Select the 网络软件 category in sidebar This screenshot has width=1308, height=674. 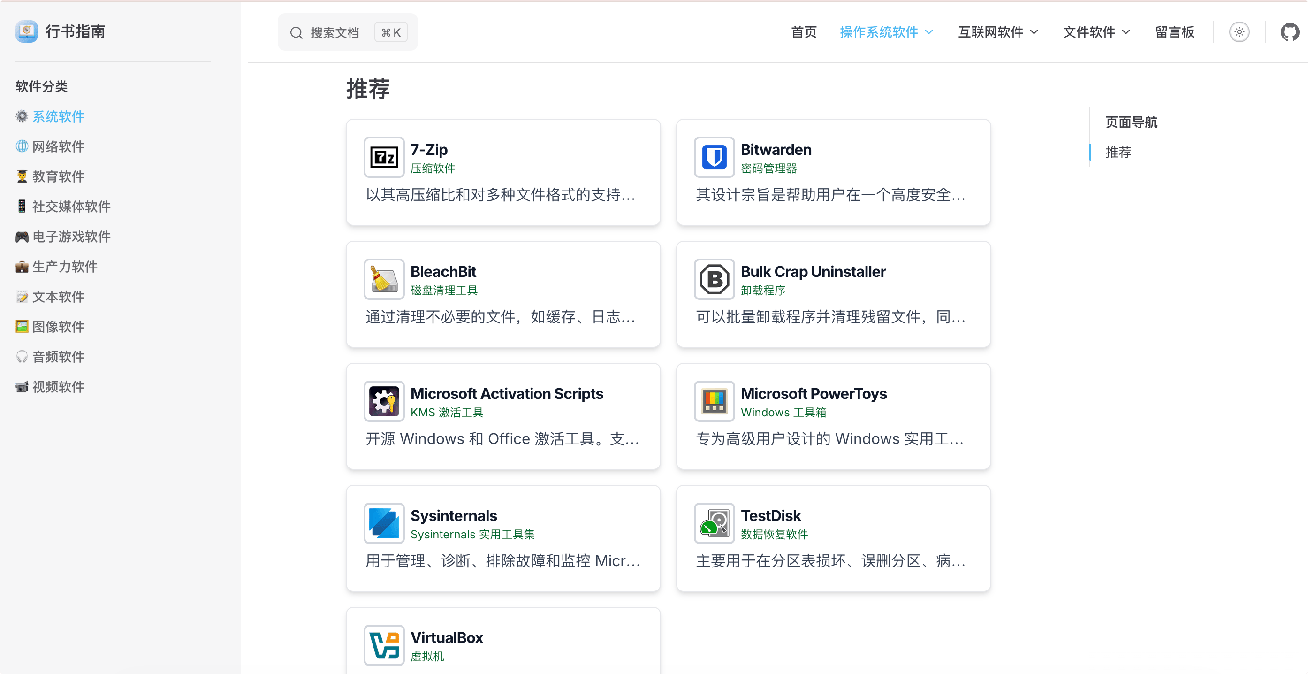pyautogui.click(x=58, y=146)
